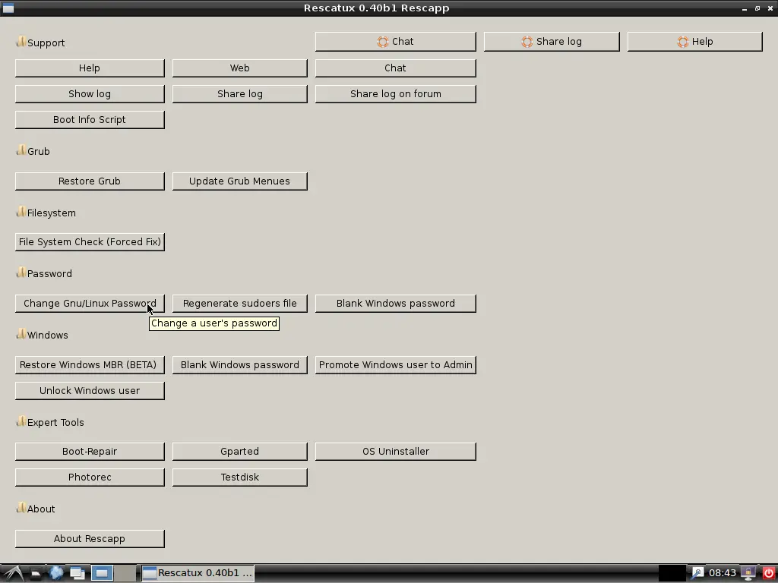Click the Share log button with lifebuoy icon
The width and height of the screenshot is (778, 583).
coord(552,42)
